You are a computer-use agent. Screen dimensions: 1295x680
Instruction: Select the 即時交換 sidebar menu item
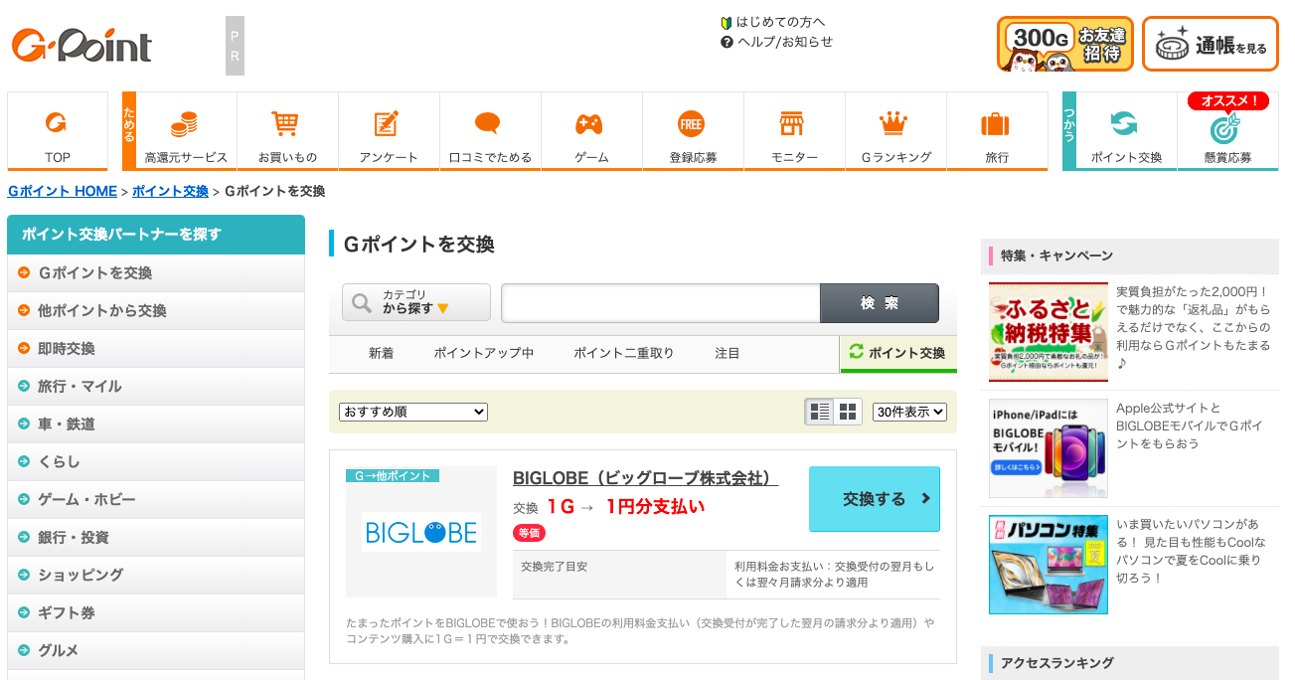pos(67,349)
